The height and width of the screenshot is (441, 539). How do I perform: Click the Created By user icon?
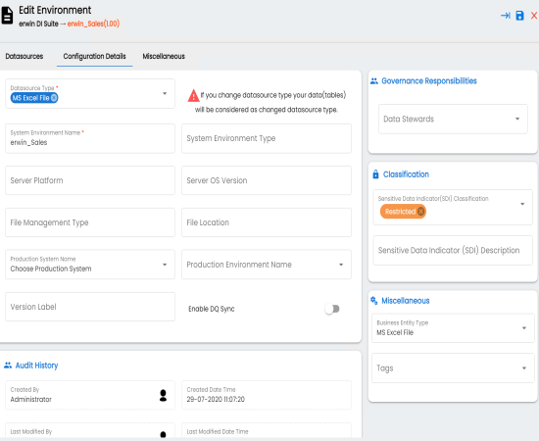pyautogui.click(x=163, y=395)
